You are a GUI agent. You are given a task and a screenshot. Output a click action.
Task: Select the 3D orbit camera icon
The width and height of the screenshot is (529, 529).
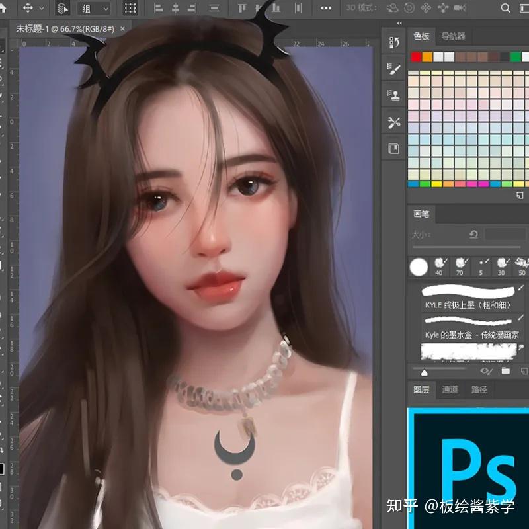392,8
